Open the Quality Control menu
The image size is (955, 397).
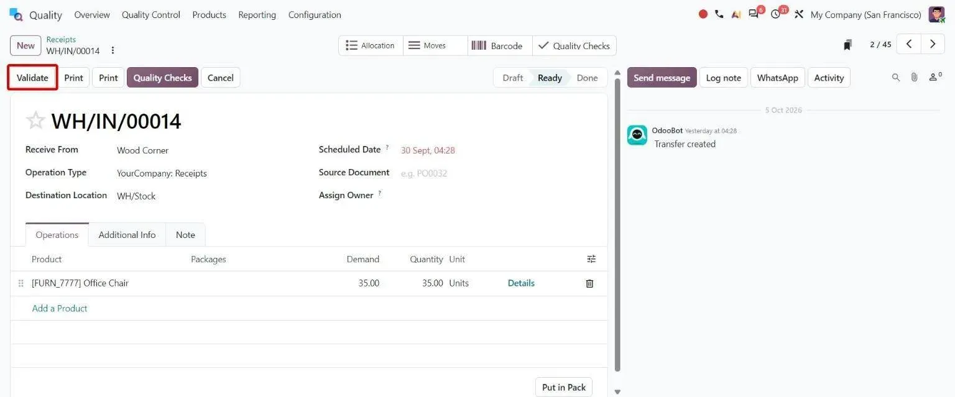coord(151,14)
